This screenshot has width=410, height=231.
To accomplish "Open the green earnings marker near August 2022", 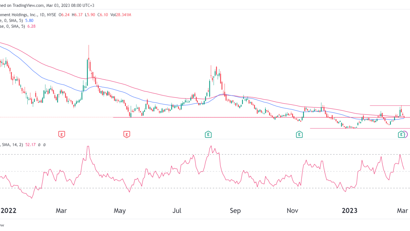I will point(208,134).
